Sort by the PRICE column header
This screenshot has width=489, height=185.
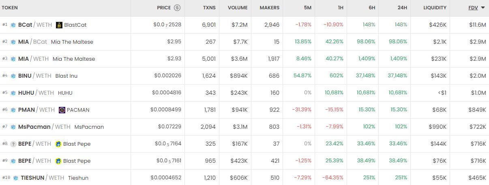point(164,8)
